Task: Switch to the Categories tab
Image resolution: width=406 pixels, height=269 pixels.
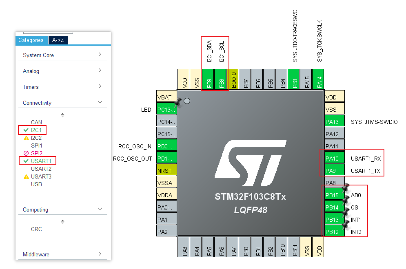Action: pos(31,40)
